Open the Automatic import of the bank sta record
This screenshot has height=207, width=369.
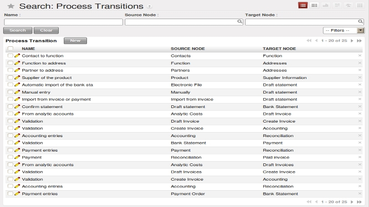[57, 84]
